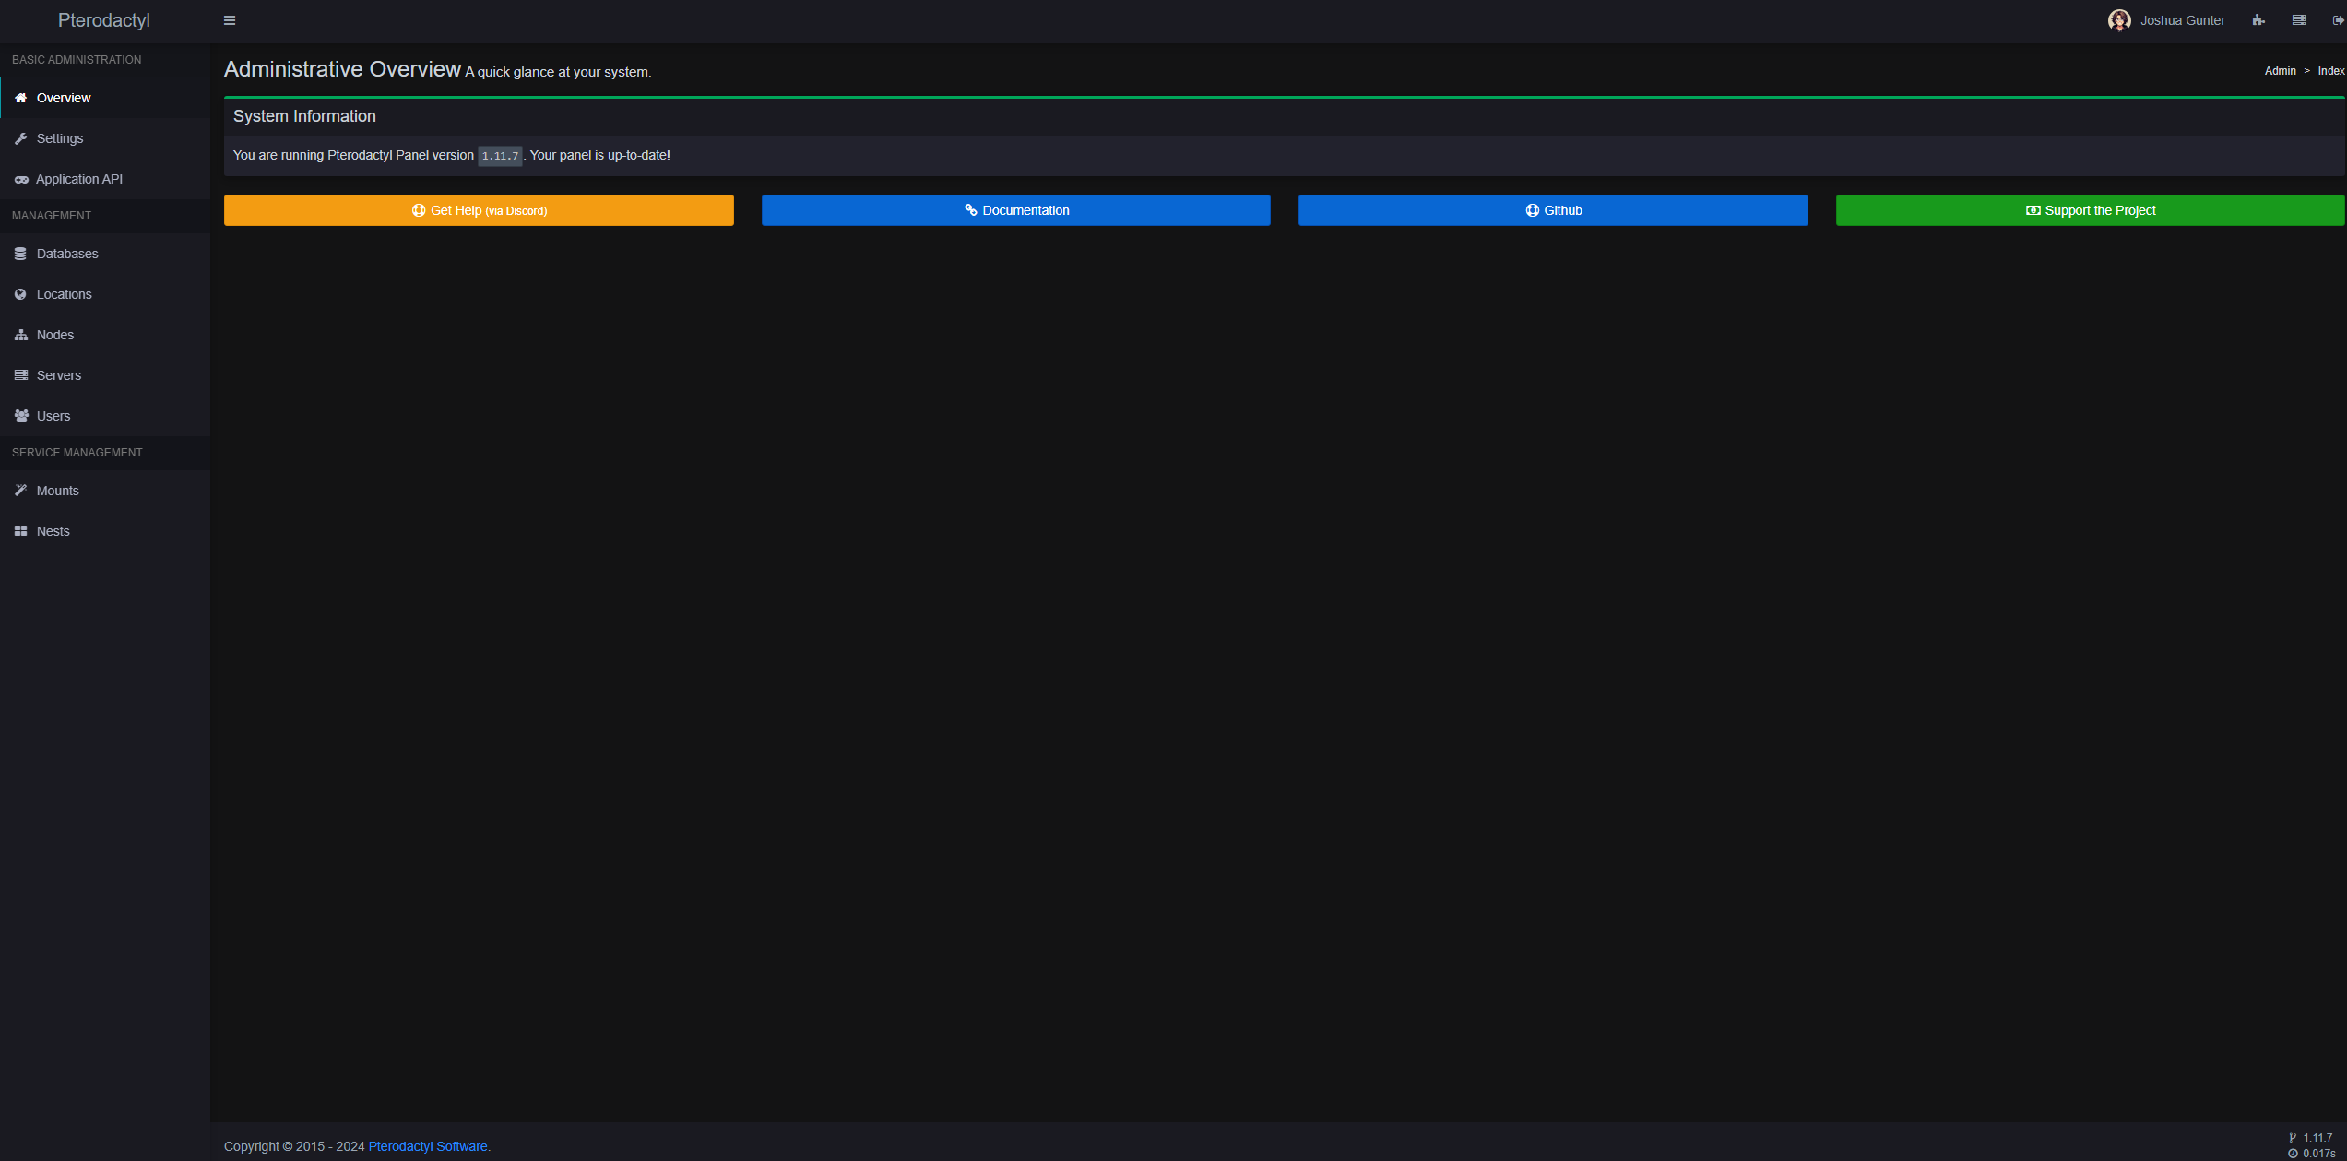
Task: Click the puzzle-piece icon in top bar
Action: point(2258,20)
